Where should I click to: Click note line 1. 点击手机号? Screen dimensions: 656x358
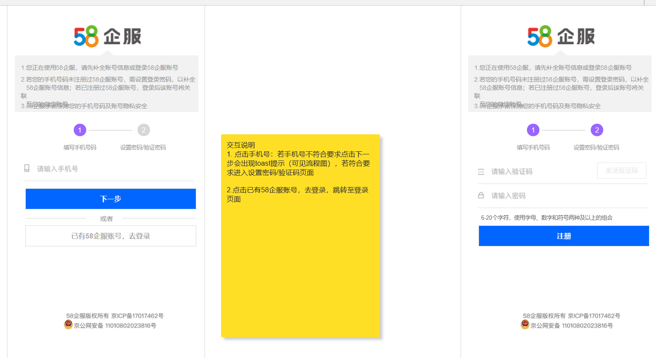pyautogui.click(x=298, y=164)
